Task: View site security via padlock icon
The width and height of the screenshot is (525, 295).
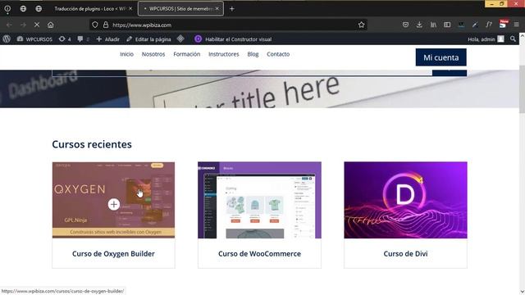Action: [106, 25]
